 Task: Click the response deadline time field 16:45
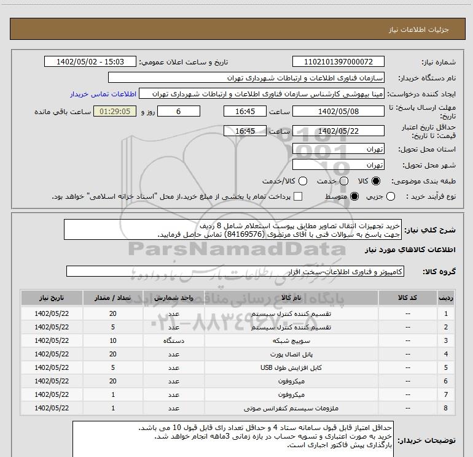pos(245,112)
